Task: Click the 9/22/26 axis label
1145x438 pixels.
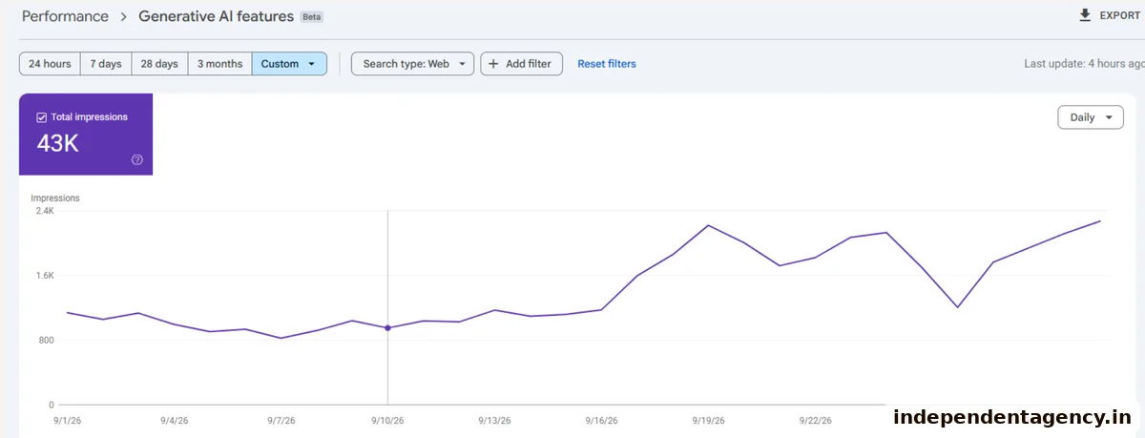Action: [x=816, y=421]
